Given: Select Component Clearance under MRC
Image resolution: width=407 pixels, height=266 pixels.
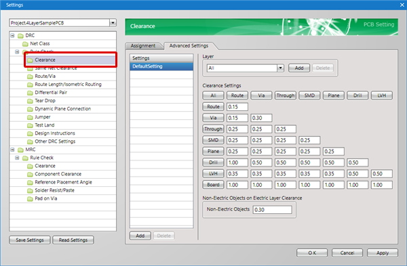Looking at the screenshot, I should (58, 174).
